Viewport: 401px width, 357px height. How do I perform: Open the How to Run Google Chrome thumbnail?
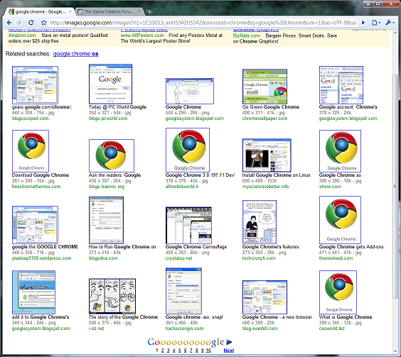click(x=106, y=220)
